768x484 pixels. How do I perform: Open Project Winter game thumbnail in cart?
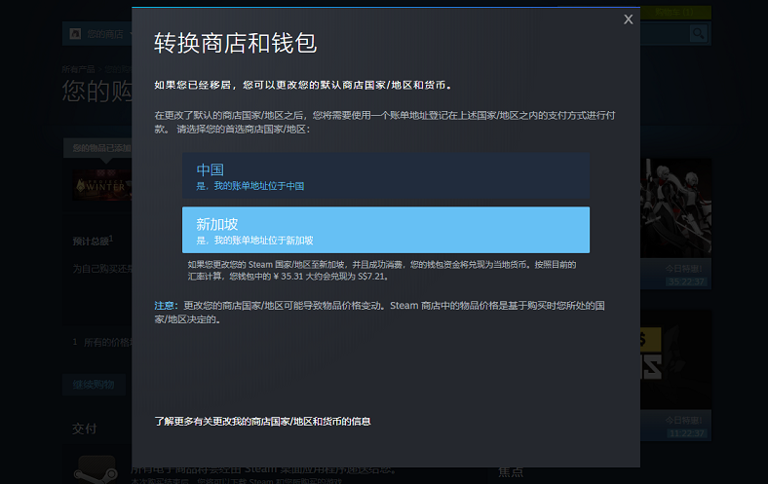(102, 185)
